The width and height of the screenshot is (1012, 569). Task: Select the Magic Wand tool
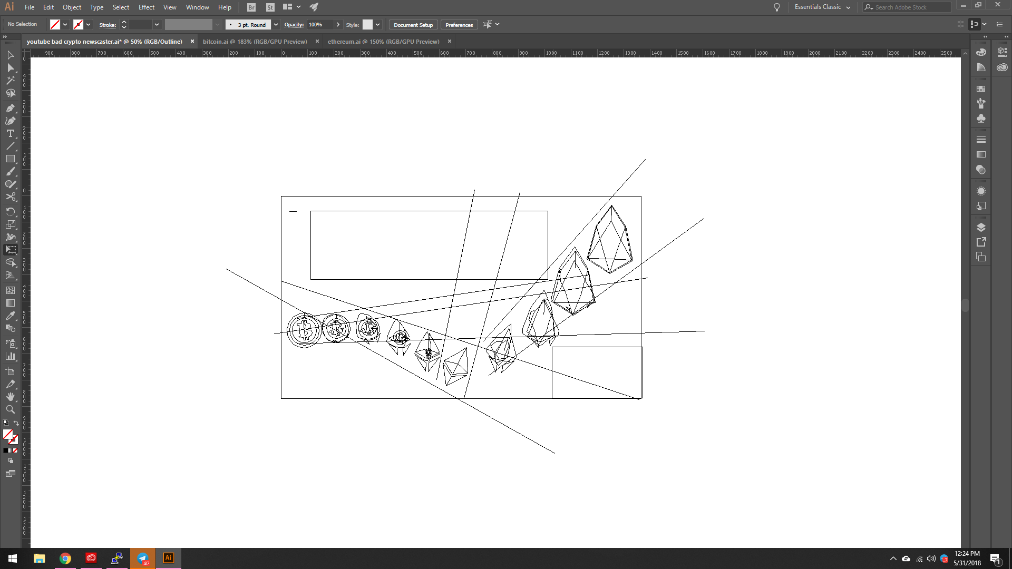[x=10, y=81]
